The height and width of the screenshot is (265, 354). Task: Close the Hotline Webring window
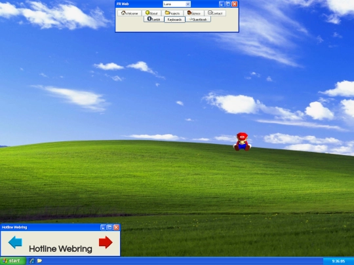click(116, 227)
